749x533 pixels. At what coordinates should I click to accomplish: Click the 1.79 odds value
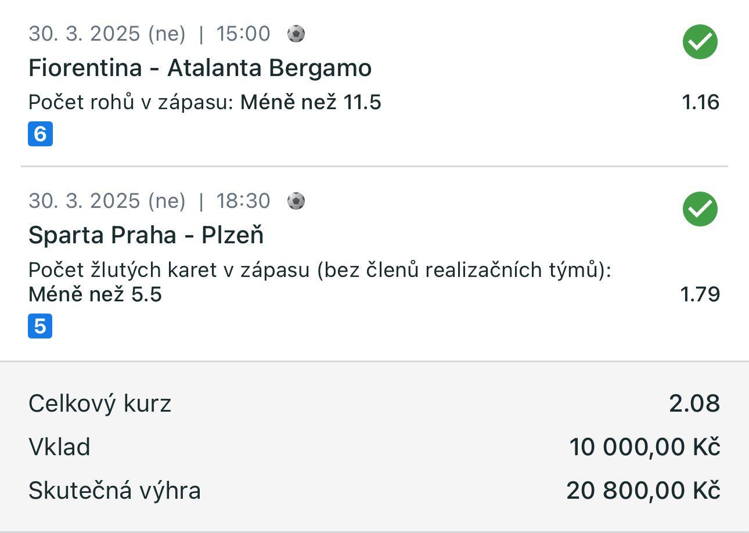700,294
